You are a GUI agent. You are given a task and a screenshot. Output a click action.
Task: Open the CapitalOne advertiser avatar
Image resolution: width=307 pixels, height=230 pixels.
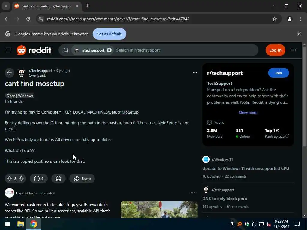click(x=9, y=193)
